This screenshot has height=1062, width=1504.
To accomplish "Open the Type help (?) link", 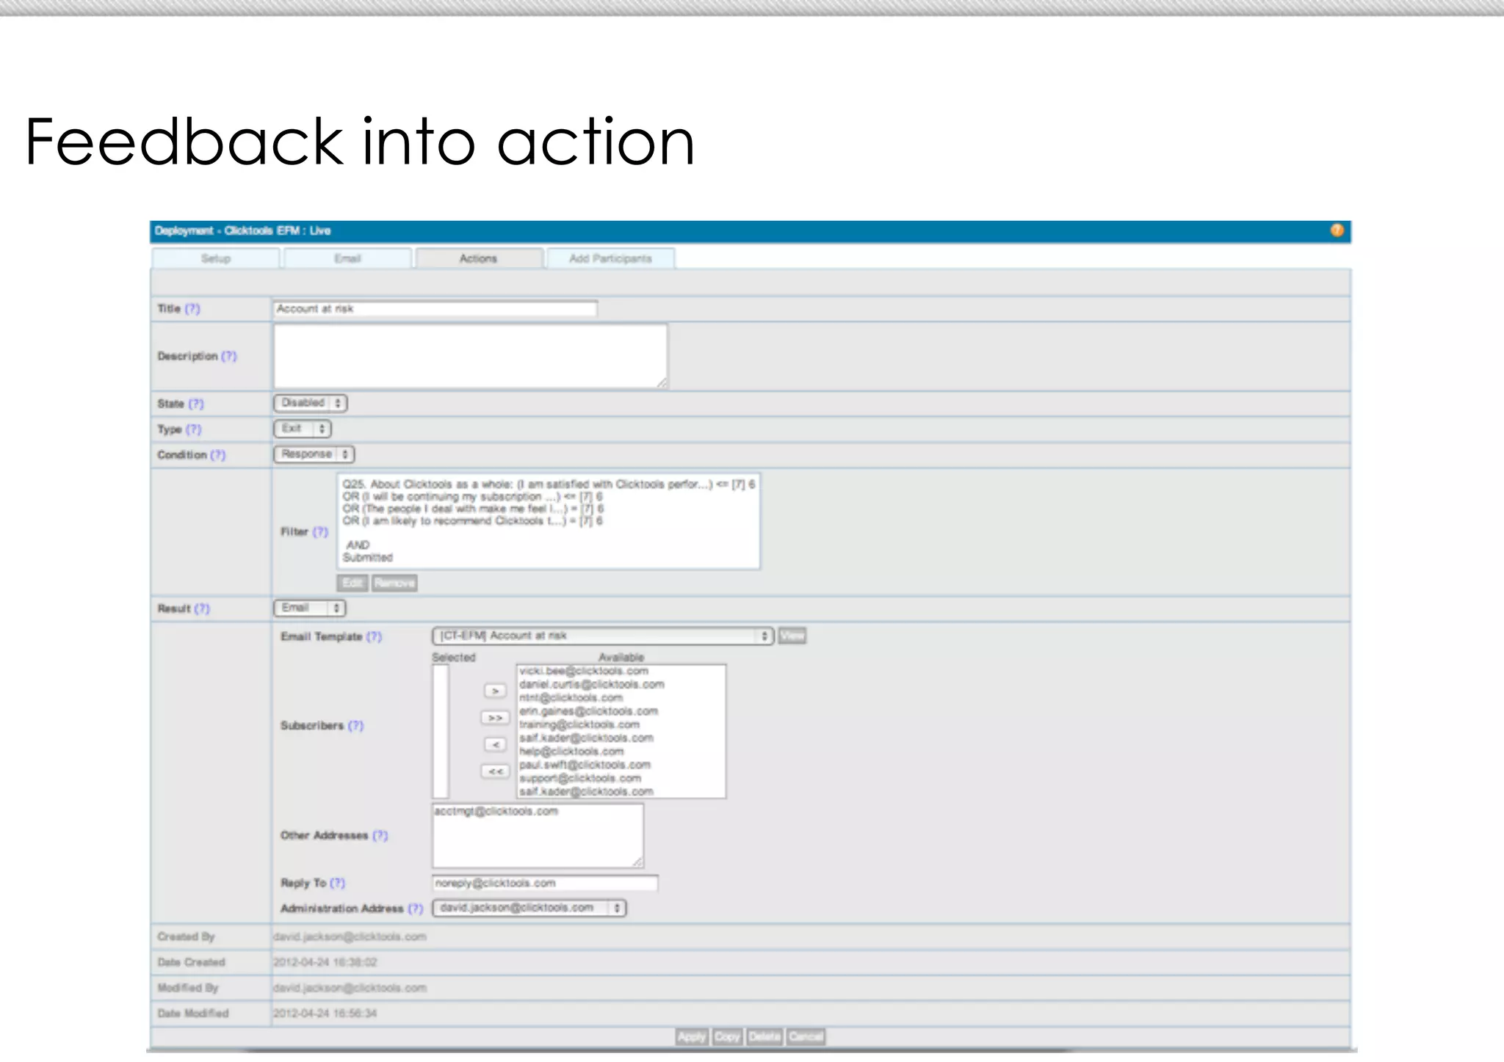I will coord(193,429).
